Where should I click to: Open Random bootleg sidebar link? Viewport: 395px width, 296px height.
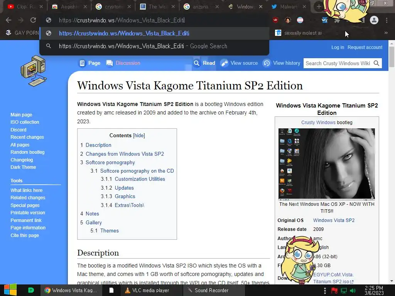pyautogui.click(x=27, y=152)
